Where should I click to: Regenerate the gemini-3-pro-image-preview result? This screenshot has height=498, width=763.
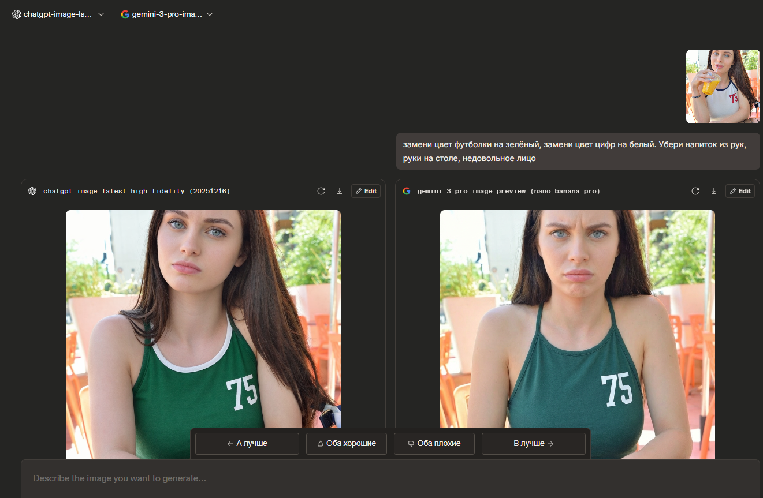pos(695,191)
